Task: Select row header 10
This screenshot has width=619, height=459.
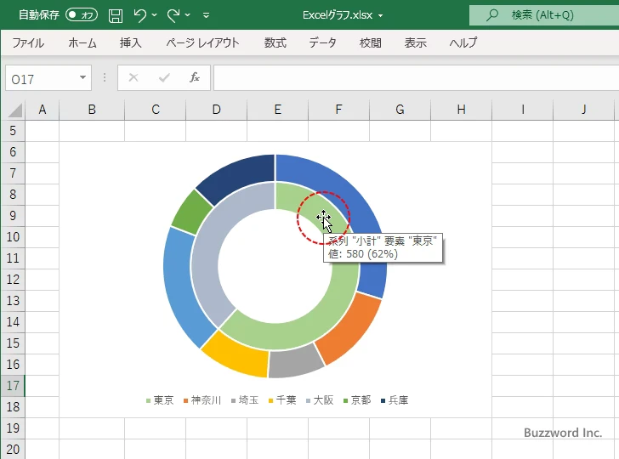Action: [x=13, y=237]
